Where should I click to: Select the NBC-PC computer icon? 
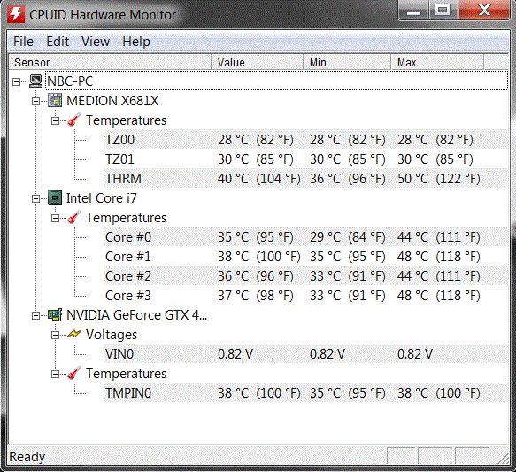35,81
